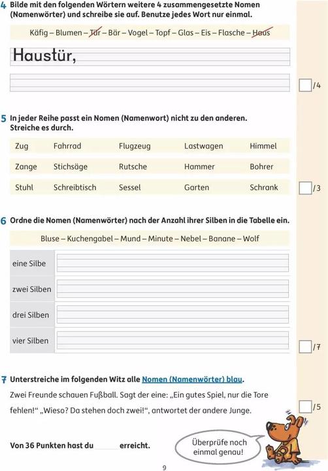Click the writing line for "vier Silben"
The height and width of the screenshot is (471, 328).
pyautogui.click(x=173, y=340)
